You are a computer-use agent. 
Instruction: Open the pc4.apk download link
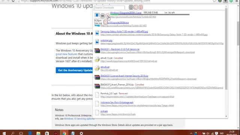pos(104,111)
